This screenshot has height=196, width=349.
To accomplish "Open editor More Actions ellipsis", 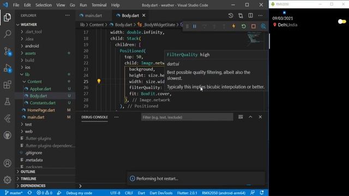I will coord(260,16).
